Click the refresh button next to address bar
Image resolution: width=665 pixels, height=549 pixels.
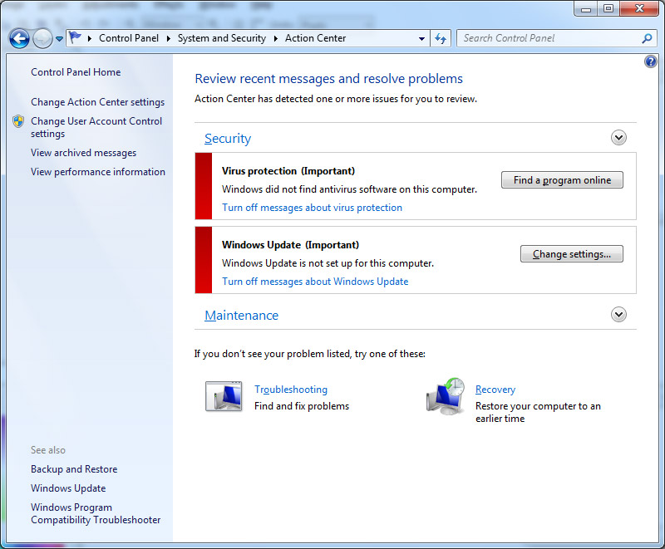pos(441,38)
